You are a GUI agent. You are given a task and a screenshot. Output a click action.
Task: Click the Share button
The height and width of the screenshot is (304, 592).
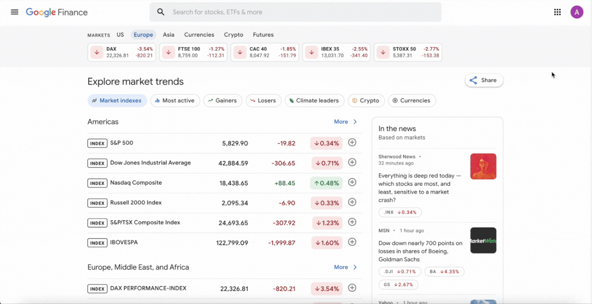(x=484, y=80)
